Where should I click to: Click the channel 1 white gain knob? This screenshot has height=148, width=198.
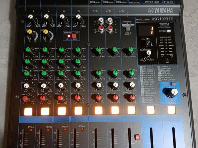(x=31, y=17)
